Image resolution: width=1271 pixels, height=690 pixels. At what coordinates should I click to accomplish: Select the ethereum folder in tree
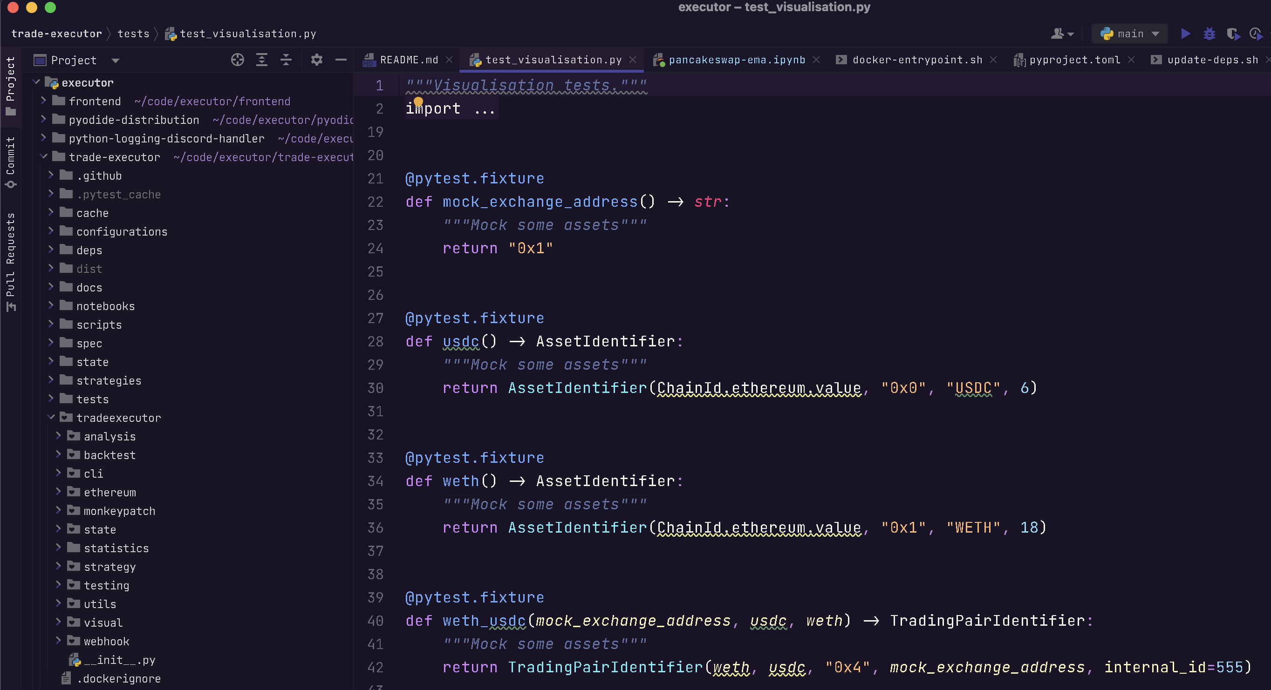(x=109, y=492)
